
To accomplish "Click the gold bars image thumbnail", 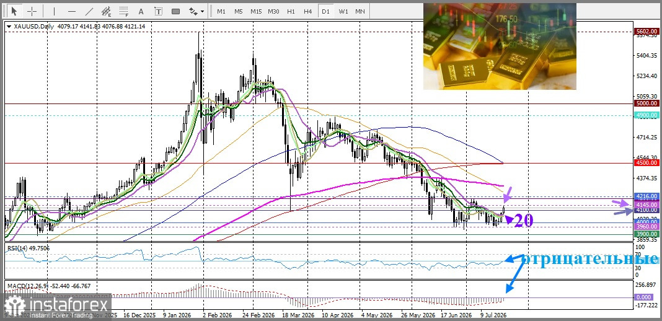I will coord(500,46).
